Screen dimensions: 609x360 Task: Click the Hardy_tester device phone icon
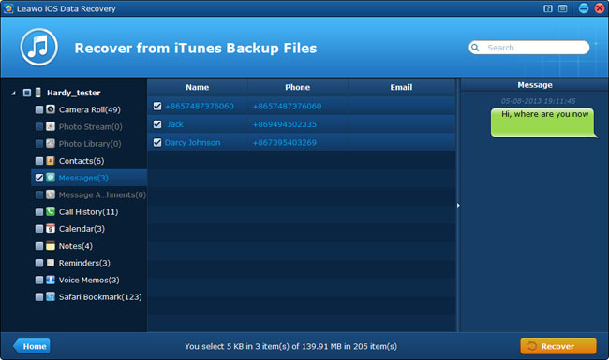(38, 93)
